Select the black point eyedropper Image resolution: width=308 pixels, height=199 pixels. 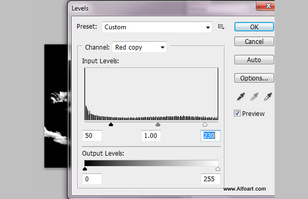coord(241,97)
